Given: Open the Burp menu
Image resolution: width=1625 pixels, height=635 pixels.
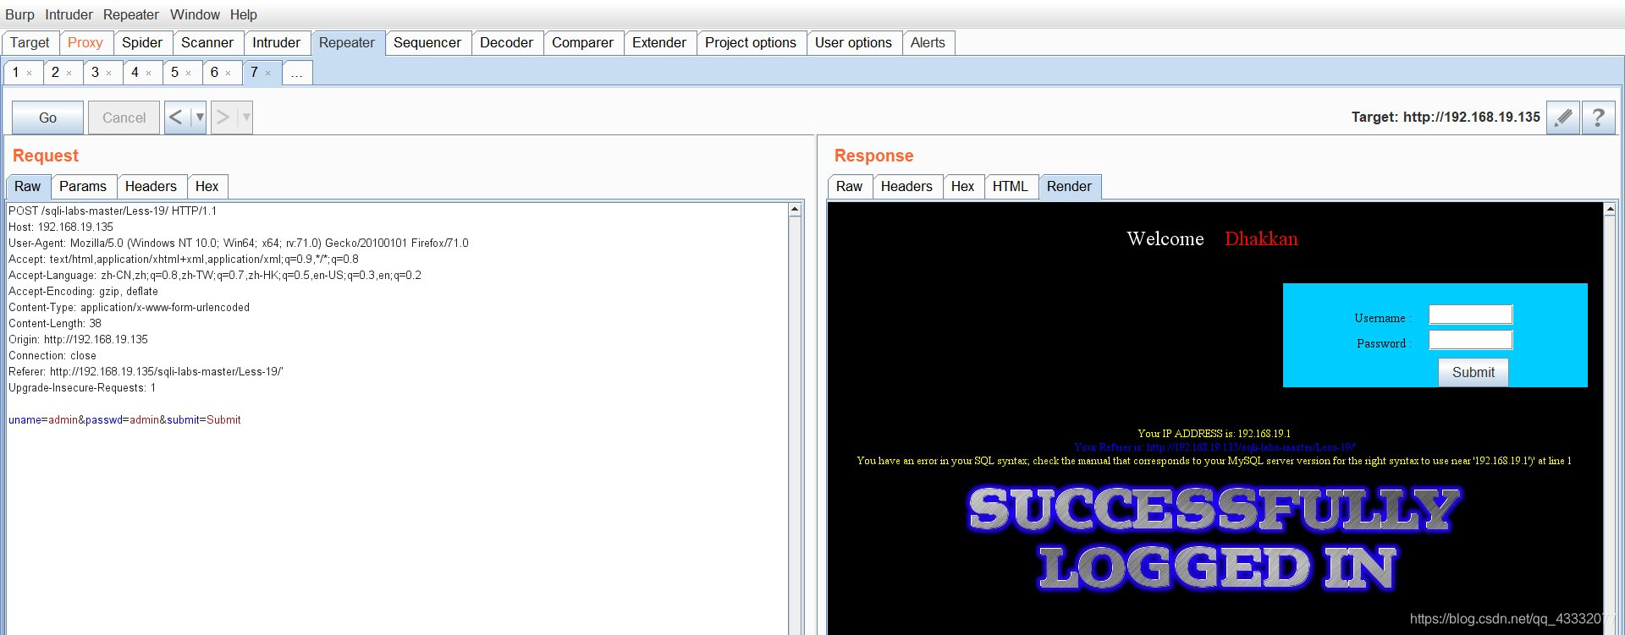Looking at the screenshot, I should coord(19,14).
